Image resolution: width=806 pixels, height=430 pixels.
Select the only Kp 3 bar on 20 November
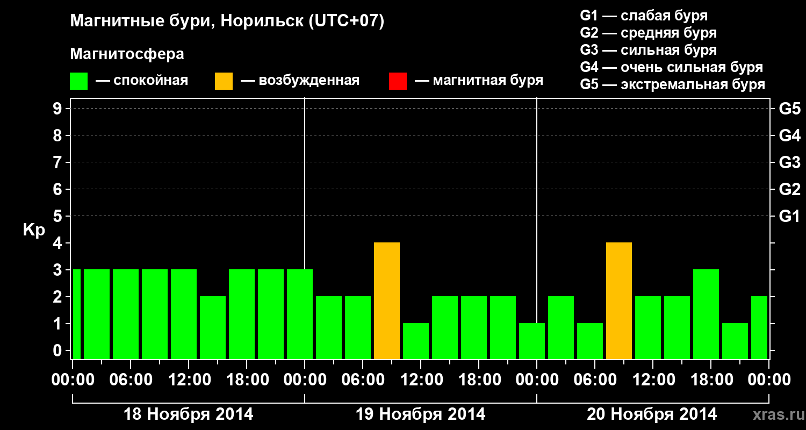(706, 314)
